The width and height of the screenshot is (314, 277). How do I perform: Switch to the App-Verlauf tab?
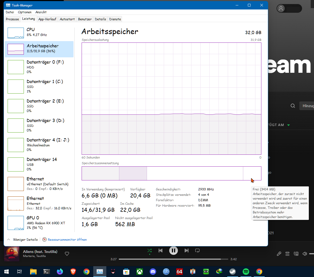(47, 19)
